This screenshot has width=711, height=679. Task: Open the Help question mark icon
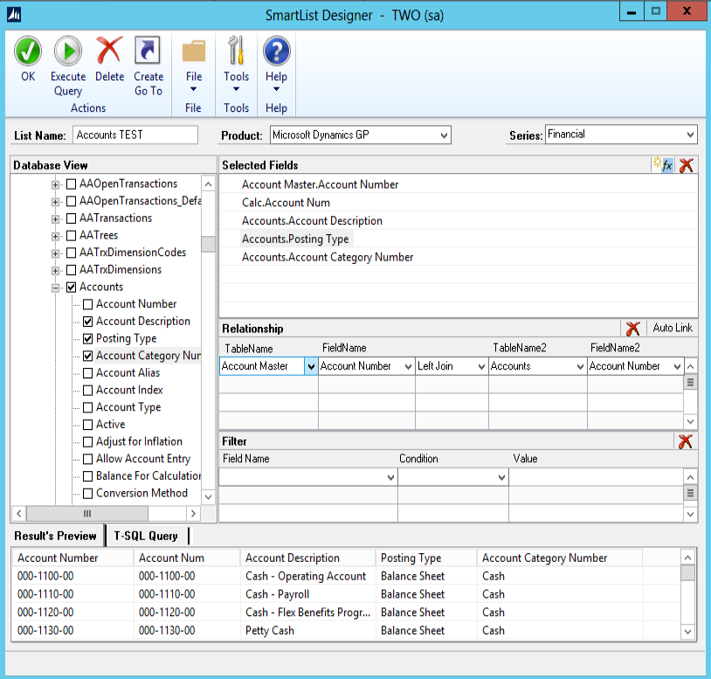point(276,52)
